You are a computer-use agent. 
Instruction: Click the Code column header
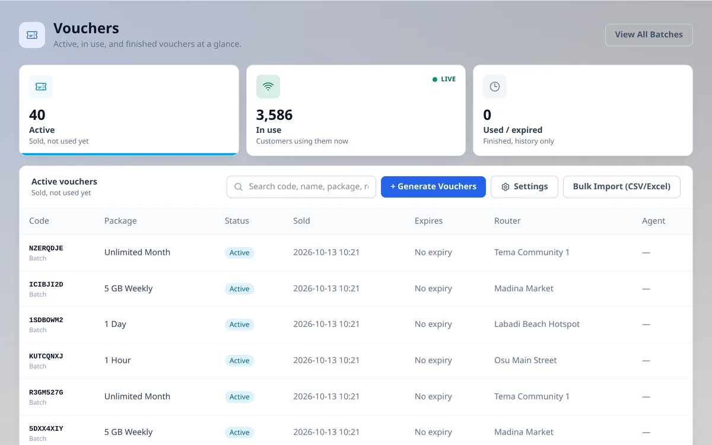coord(39,221)
